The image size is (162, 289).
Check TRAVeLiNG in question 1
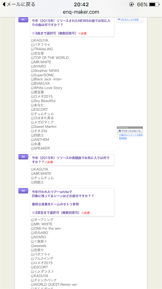pyautogui.click(x=32, y=49)
